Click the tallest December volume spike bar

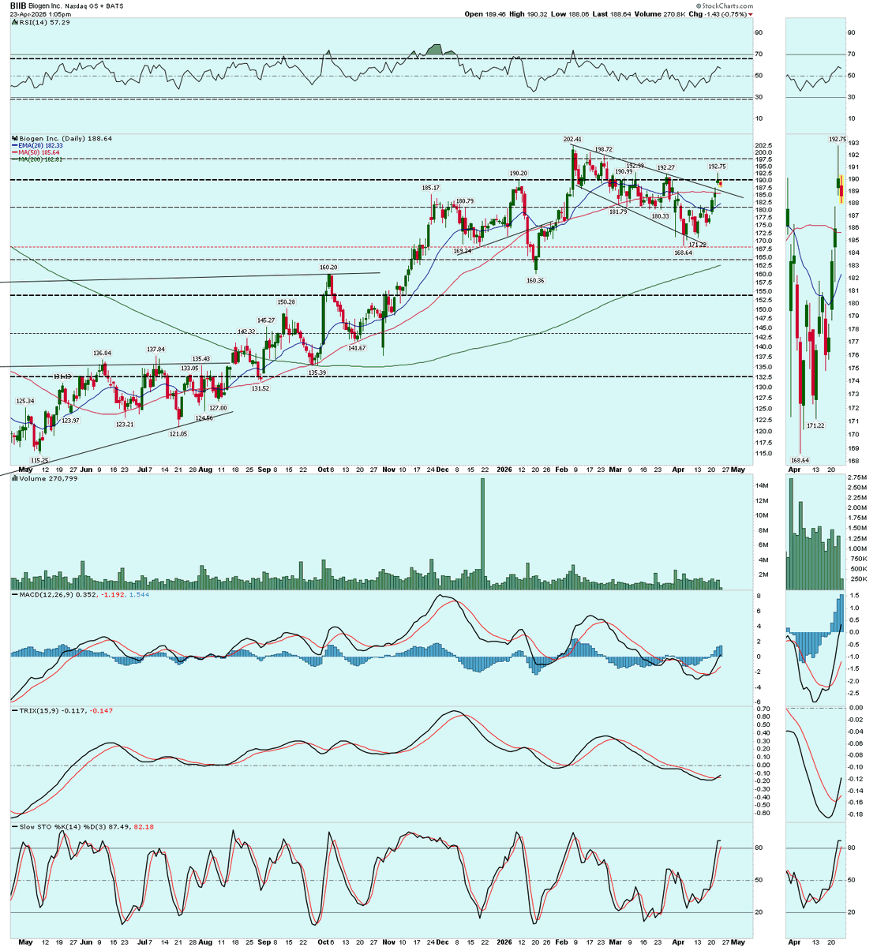(x=482, y=533)
